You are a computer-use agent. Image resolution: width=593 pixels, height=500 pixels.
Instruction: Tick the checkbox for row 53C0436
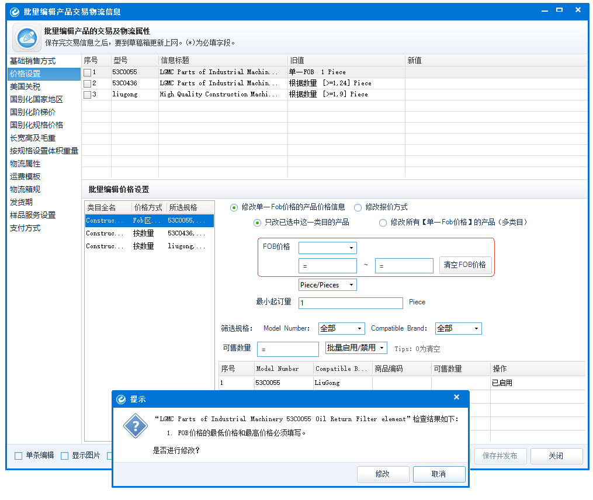click(x=88, y=84)
